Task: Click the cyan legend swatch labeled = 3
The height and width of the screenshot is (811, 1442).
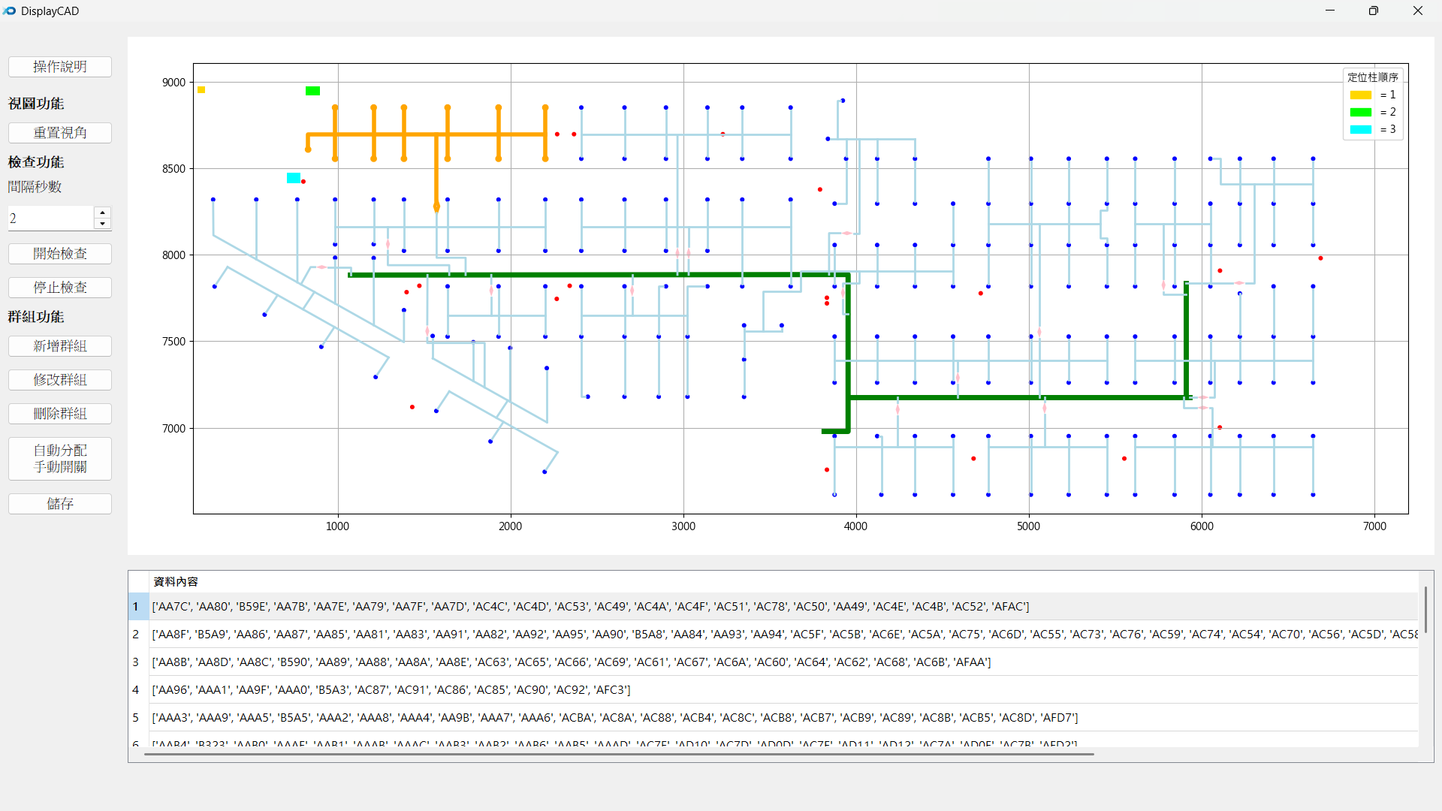Action: [x=1360, y=130]
